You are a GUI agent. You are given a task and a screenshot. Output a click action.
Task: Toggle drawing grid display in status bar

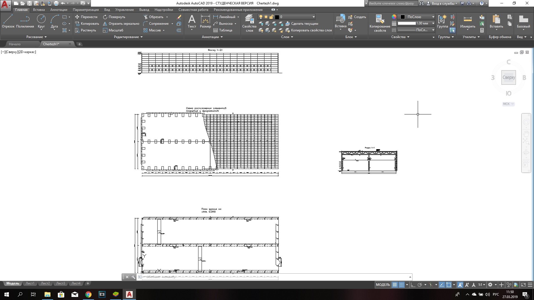(395, 285)
